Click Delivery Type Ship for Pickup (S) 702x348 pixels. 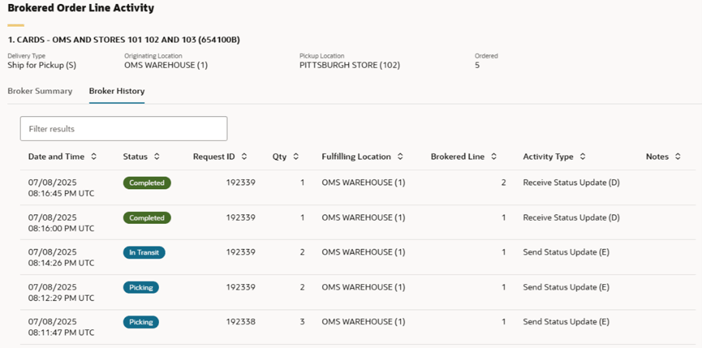click(x=42, y=65)
